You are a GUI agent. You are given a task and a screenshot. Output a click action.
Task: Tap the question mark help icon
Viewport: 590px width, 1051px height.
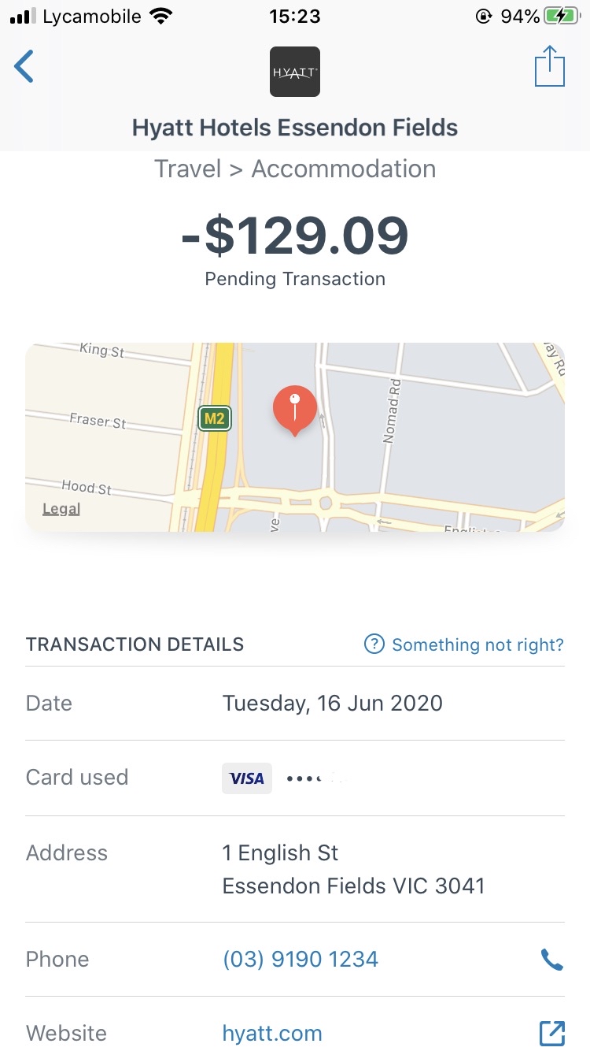tap(374, 644)
